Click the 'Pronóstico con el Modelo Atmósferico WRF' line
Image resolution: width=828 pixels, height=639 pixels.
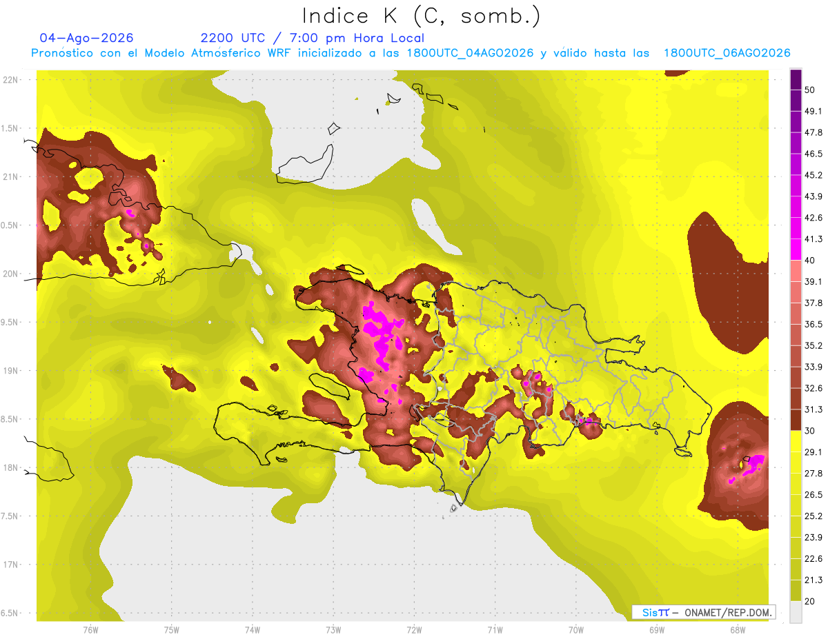(x=411, y=53)
